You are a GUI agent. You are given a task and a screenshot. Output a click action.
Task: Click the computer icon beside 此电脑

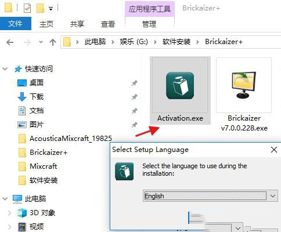pyautogui.click(x=17, y=199)
